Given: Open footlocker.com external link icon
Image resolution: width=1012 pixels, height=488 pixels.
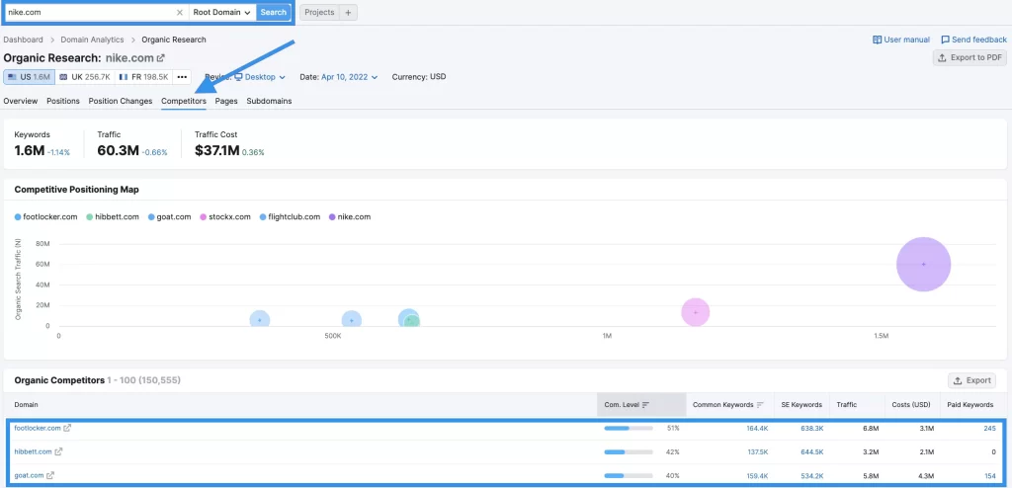Looking at the screenshot, I should (x=67, y=428).
